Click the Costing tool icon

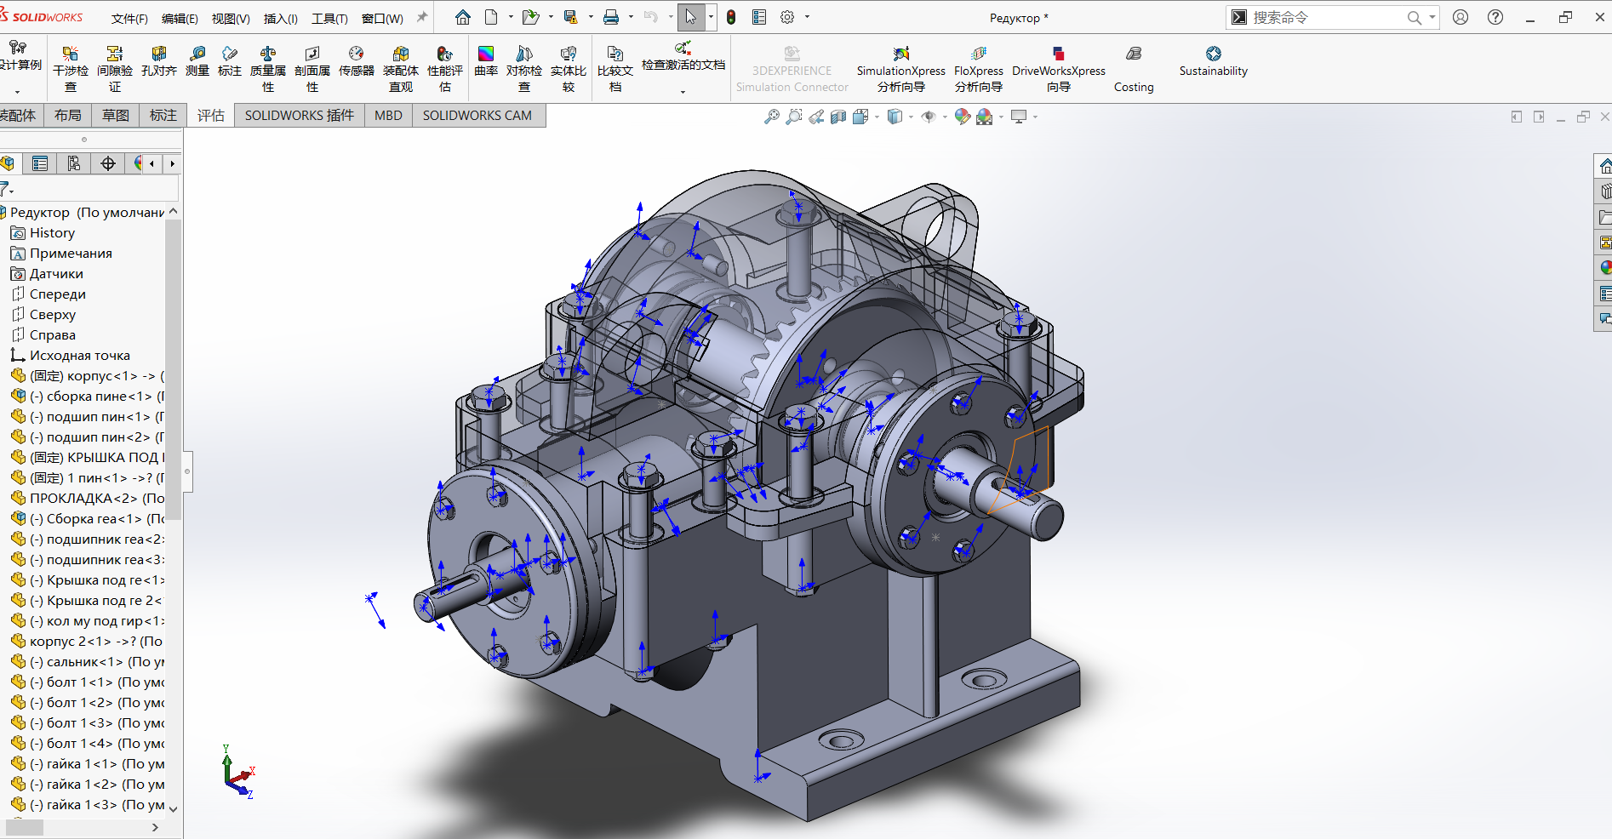pyautogui.click(x=1133, y=68)
